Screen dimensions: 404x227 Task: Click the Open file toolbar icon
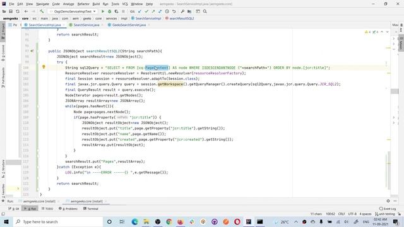coord(4,11)
